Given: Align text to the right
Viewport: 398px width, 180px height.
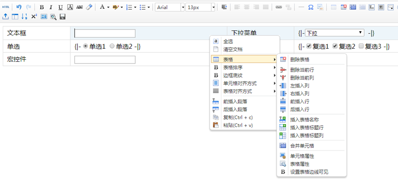Looking at the screenshot, I should [256, 7].
